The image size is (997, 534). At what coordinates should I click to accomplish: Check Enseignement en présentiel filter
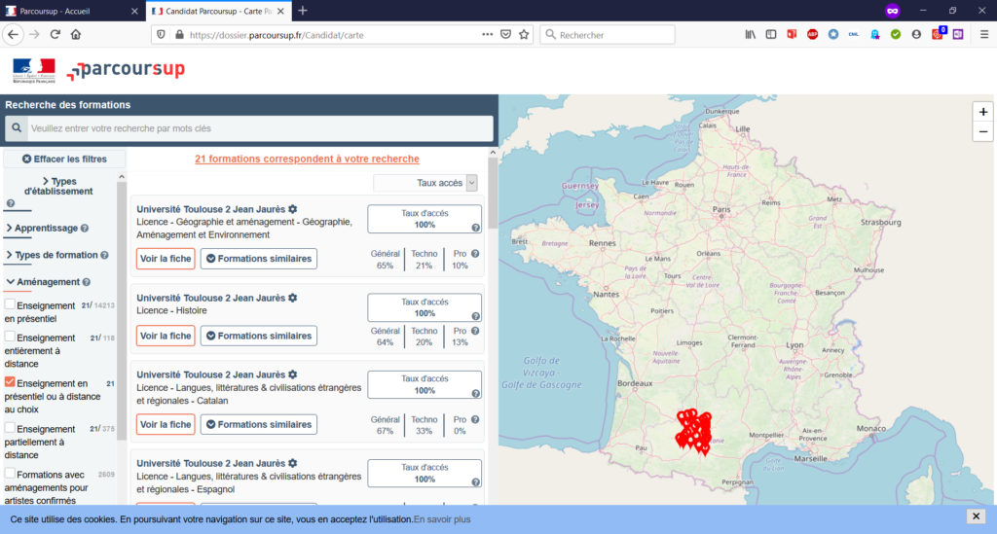pos(10,304)
